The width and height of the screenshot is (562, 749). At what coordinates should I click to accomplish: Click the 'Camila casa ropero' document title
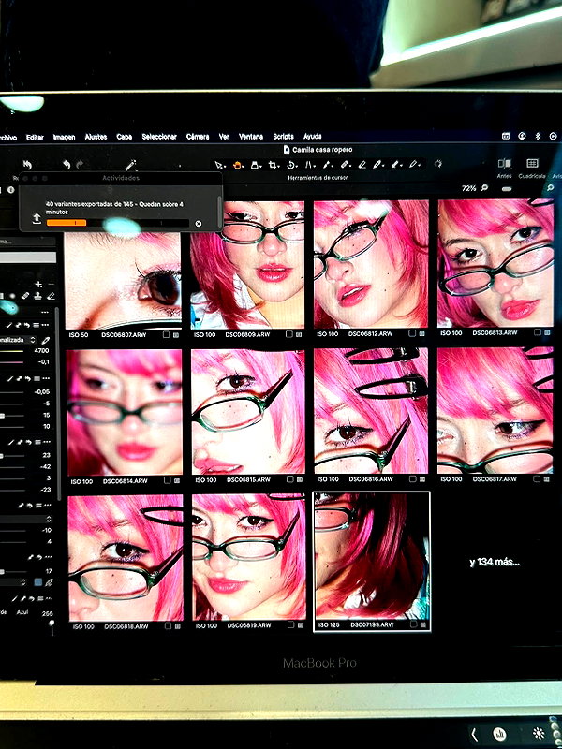(x=322, y=150)
